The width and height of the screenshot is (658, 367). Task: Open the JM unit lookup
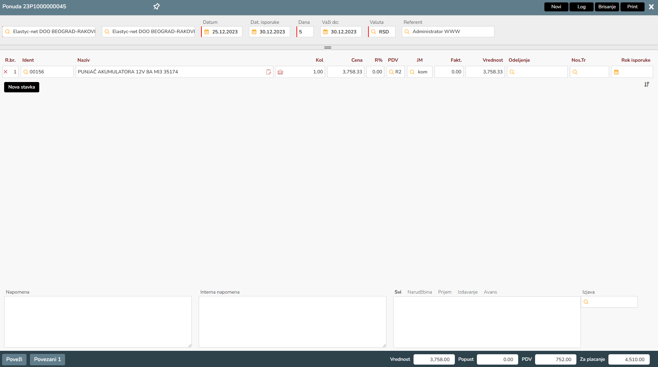[412, 72]
